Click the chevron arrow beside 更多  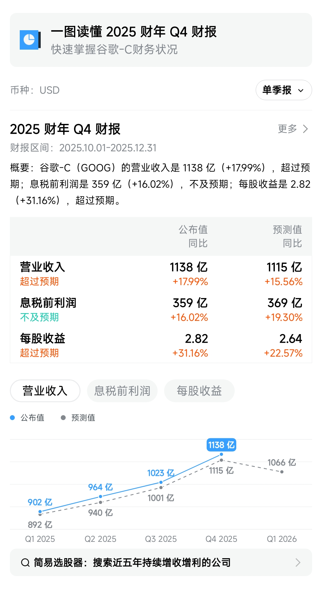pos(305,129)
